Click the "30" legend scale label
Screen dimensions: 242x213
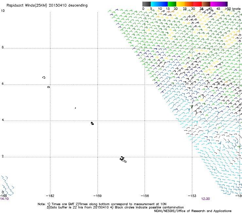point(193,9)
